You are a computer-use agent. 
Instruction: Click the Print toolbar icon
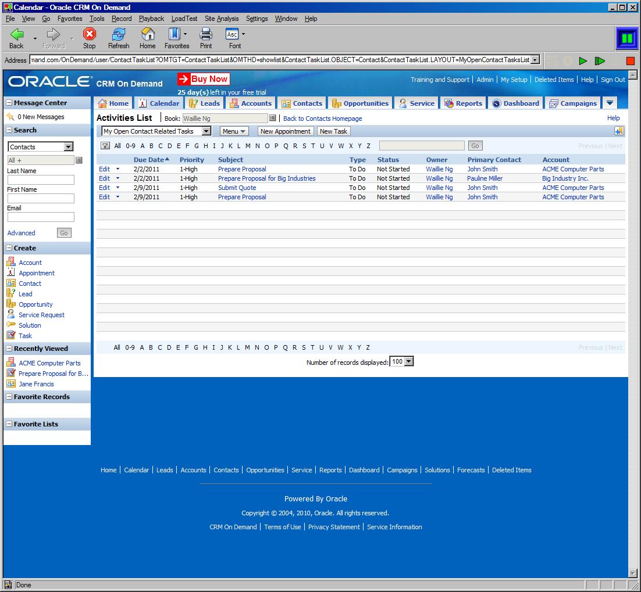206,34
